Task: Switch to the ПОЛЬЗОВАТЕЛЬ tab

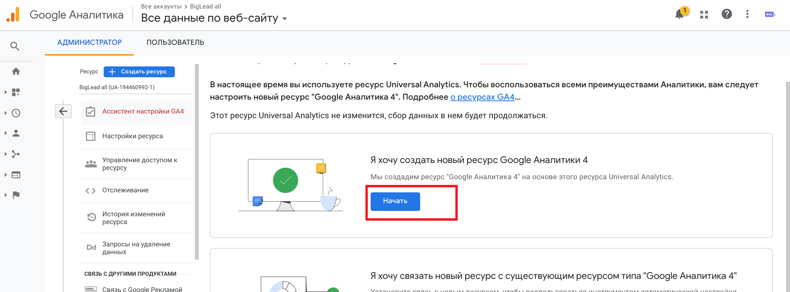Action: 175,42
